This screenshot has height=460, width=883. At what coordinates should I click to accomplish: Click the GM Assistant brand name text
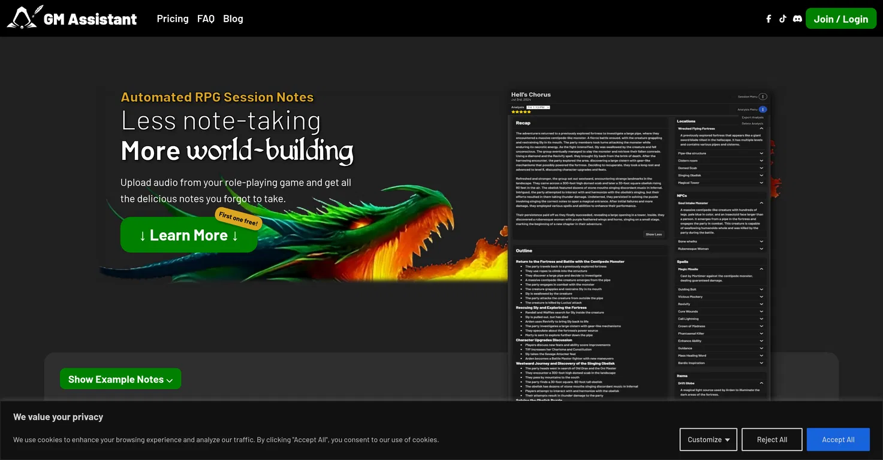[x=91, y=19]
